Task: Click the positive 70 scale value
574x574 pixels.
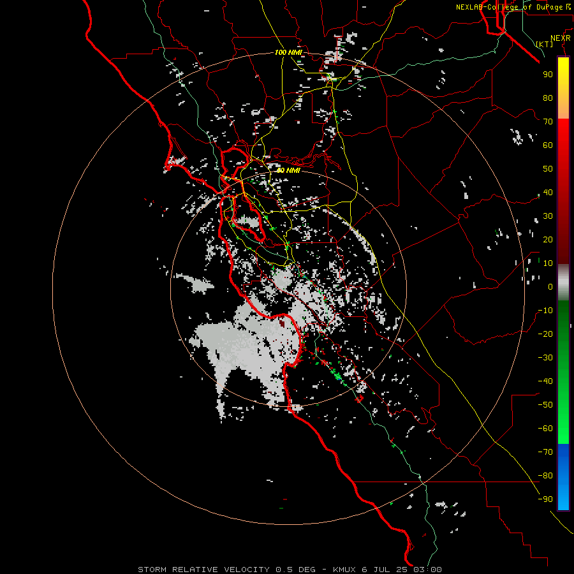Action: click(548, 122)
